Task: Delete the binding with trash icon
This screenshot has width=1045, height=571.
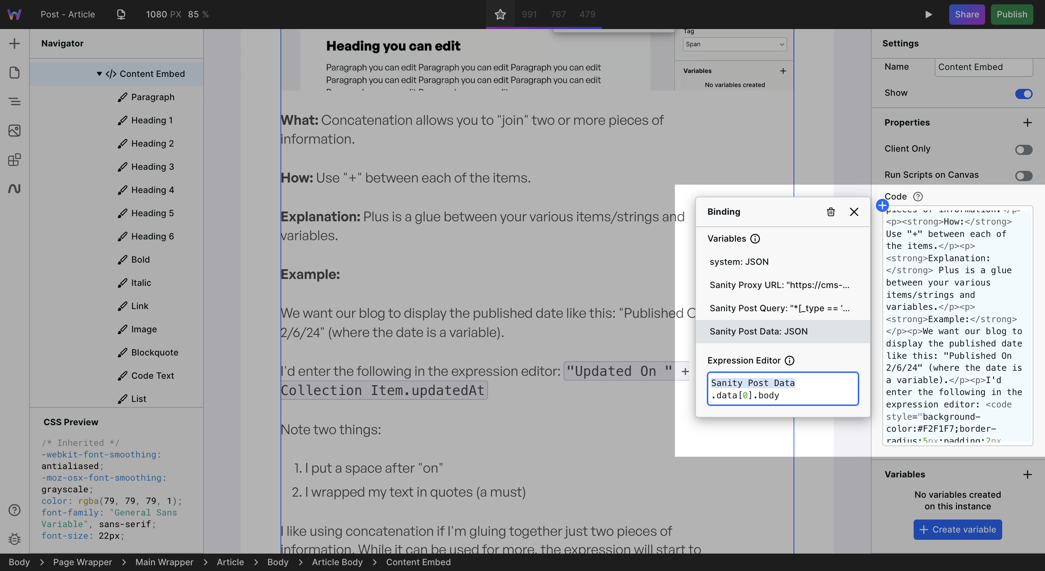Action: (x=831, y=212)
